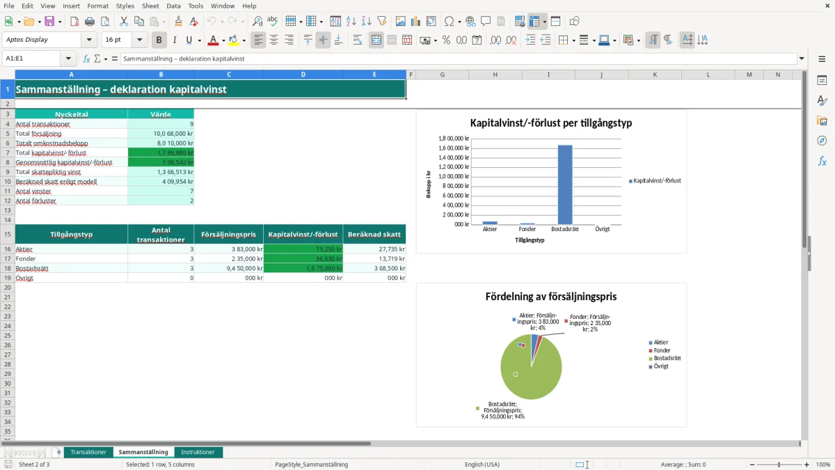Click the Print icon in the toolbar
This screenshot has width=835, height=470.
point(90,22)
